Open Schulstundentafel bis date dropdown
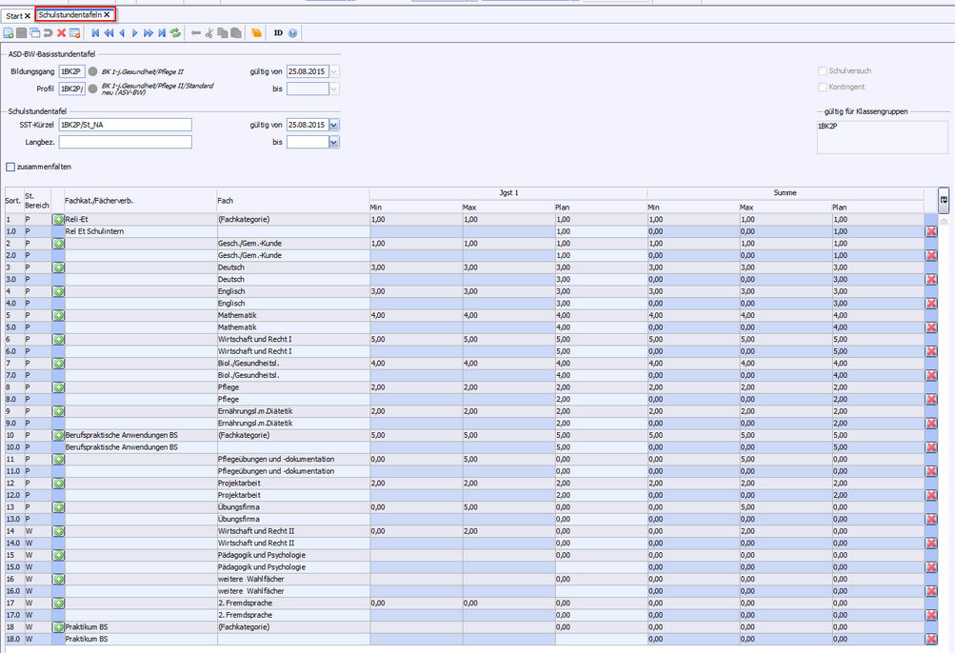Viewport: 955px width, 653px height. tap(334, 142)
